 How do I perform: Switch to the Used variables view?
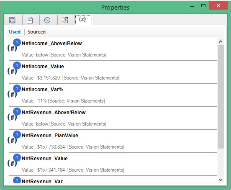pyautogui.click(x=15, y=32)
